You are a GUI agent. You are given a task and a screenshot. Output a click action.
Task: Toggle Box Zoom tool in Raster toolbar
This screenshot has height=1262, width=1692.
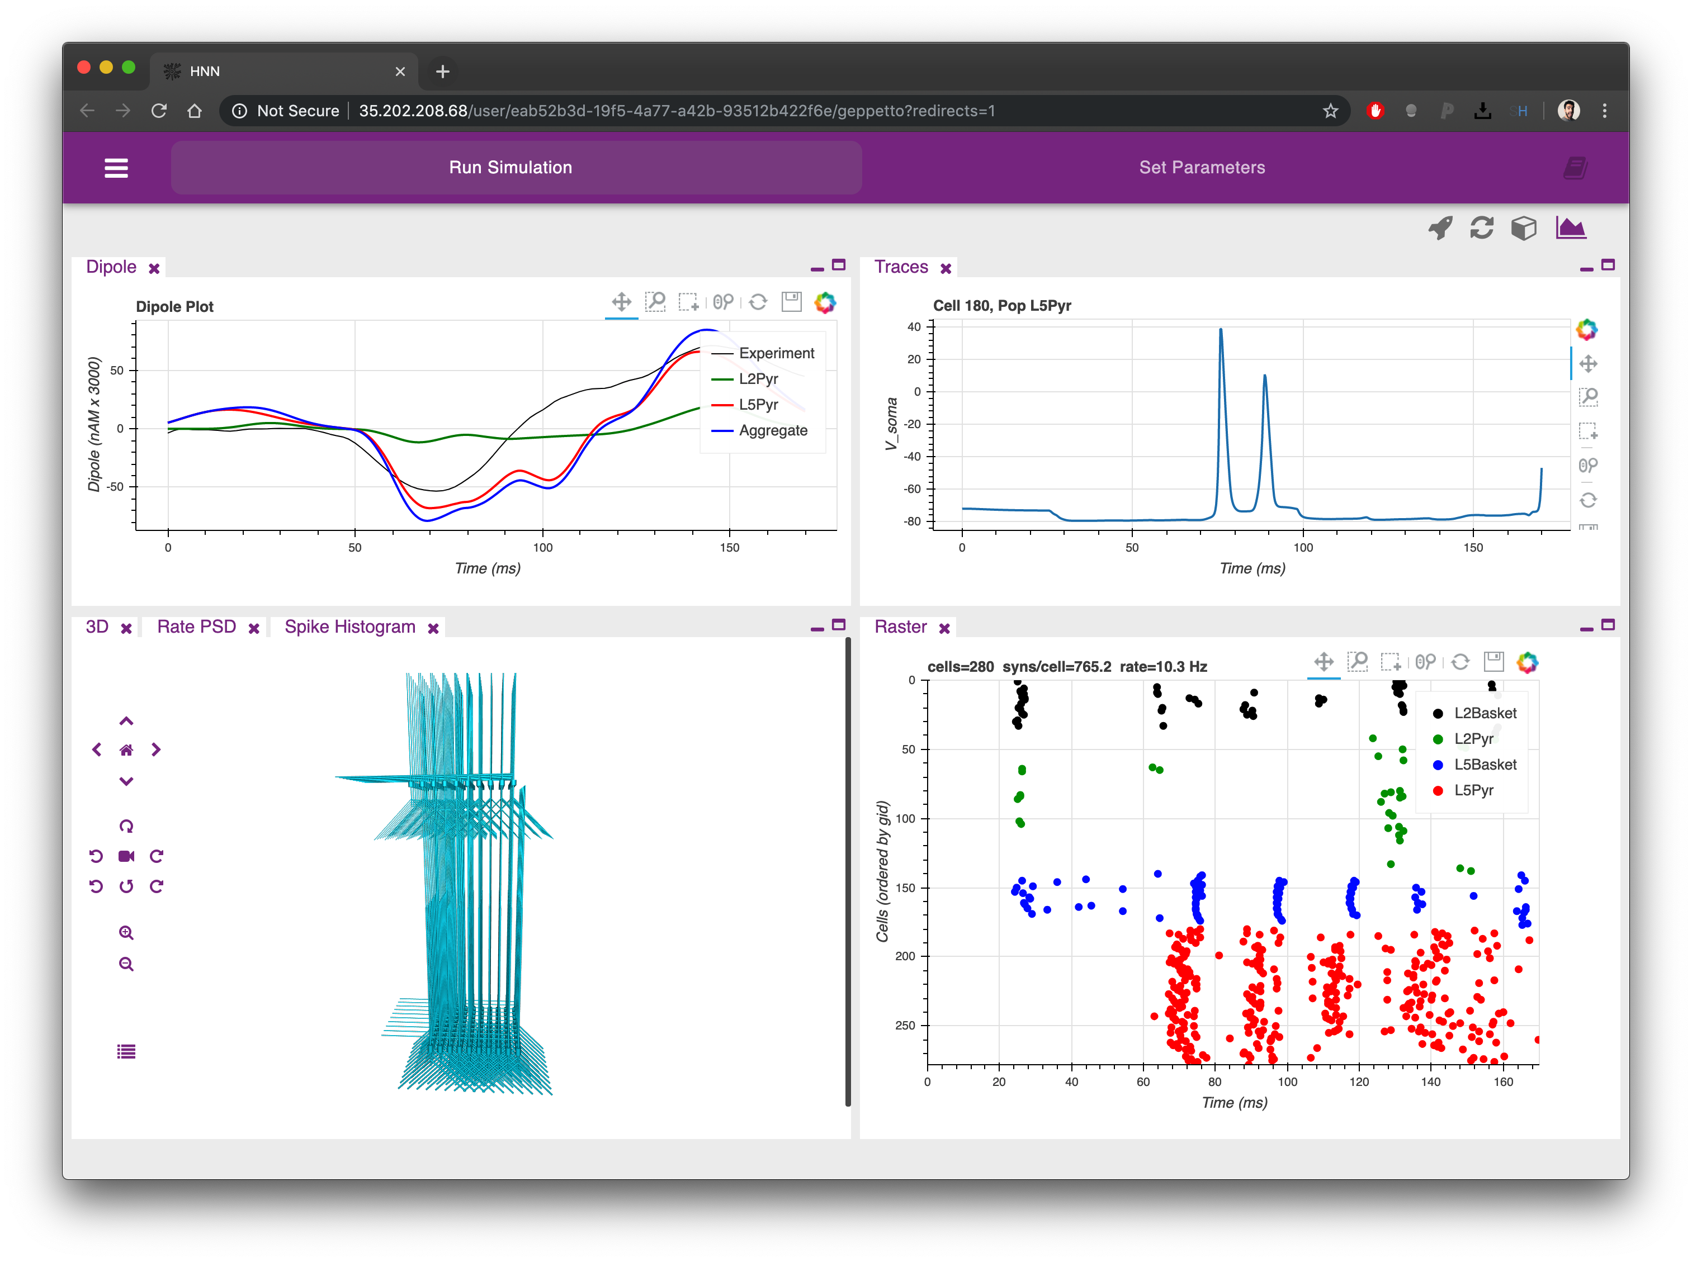pyautogui.click(x=1358, y=662)
